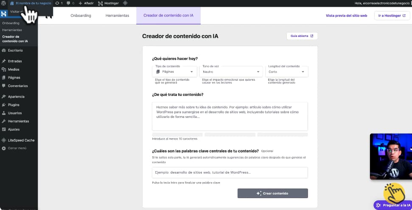Click the Hostinger logo in sidebar

pyautogui.click(x=4, y=14)
